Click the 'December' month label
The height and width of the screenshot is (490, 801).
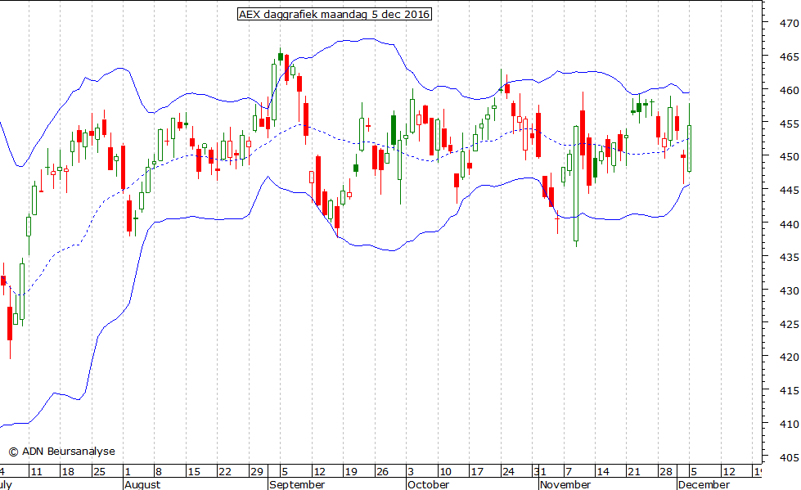(x=704, y=484)
